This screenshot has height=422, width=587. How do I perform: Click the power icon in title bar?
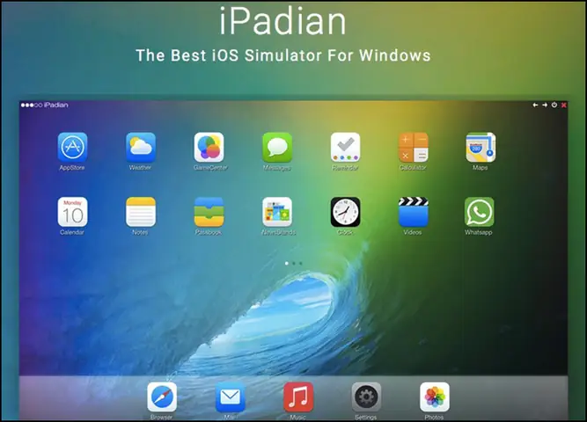coord(554,105)
